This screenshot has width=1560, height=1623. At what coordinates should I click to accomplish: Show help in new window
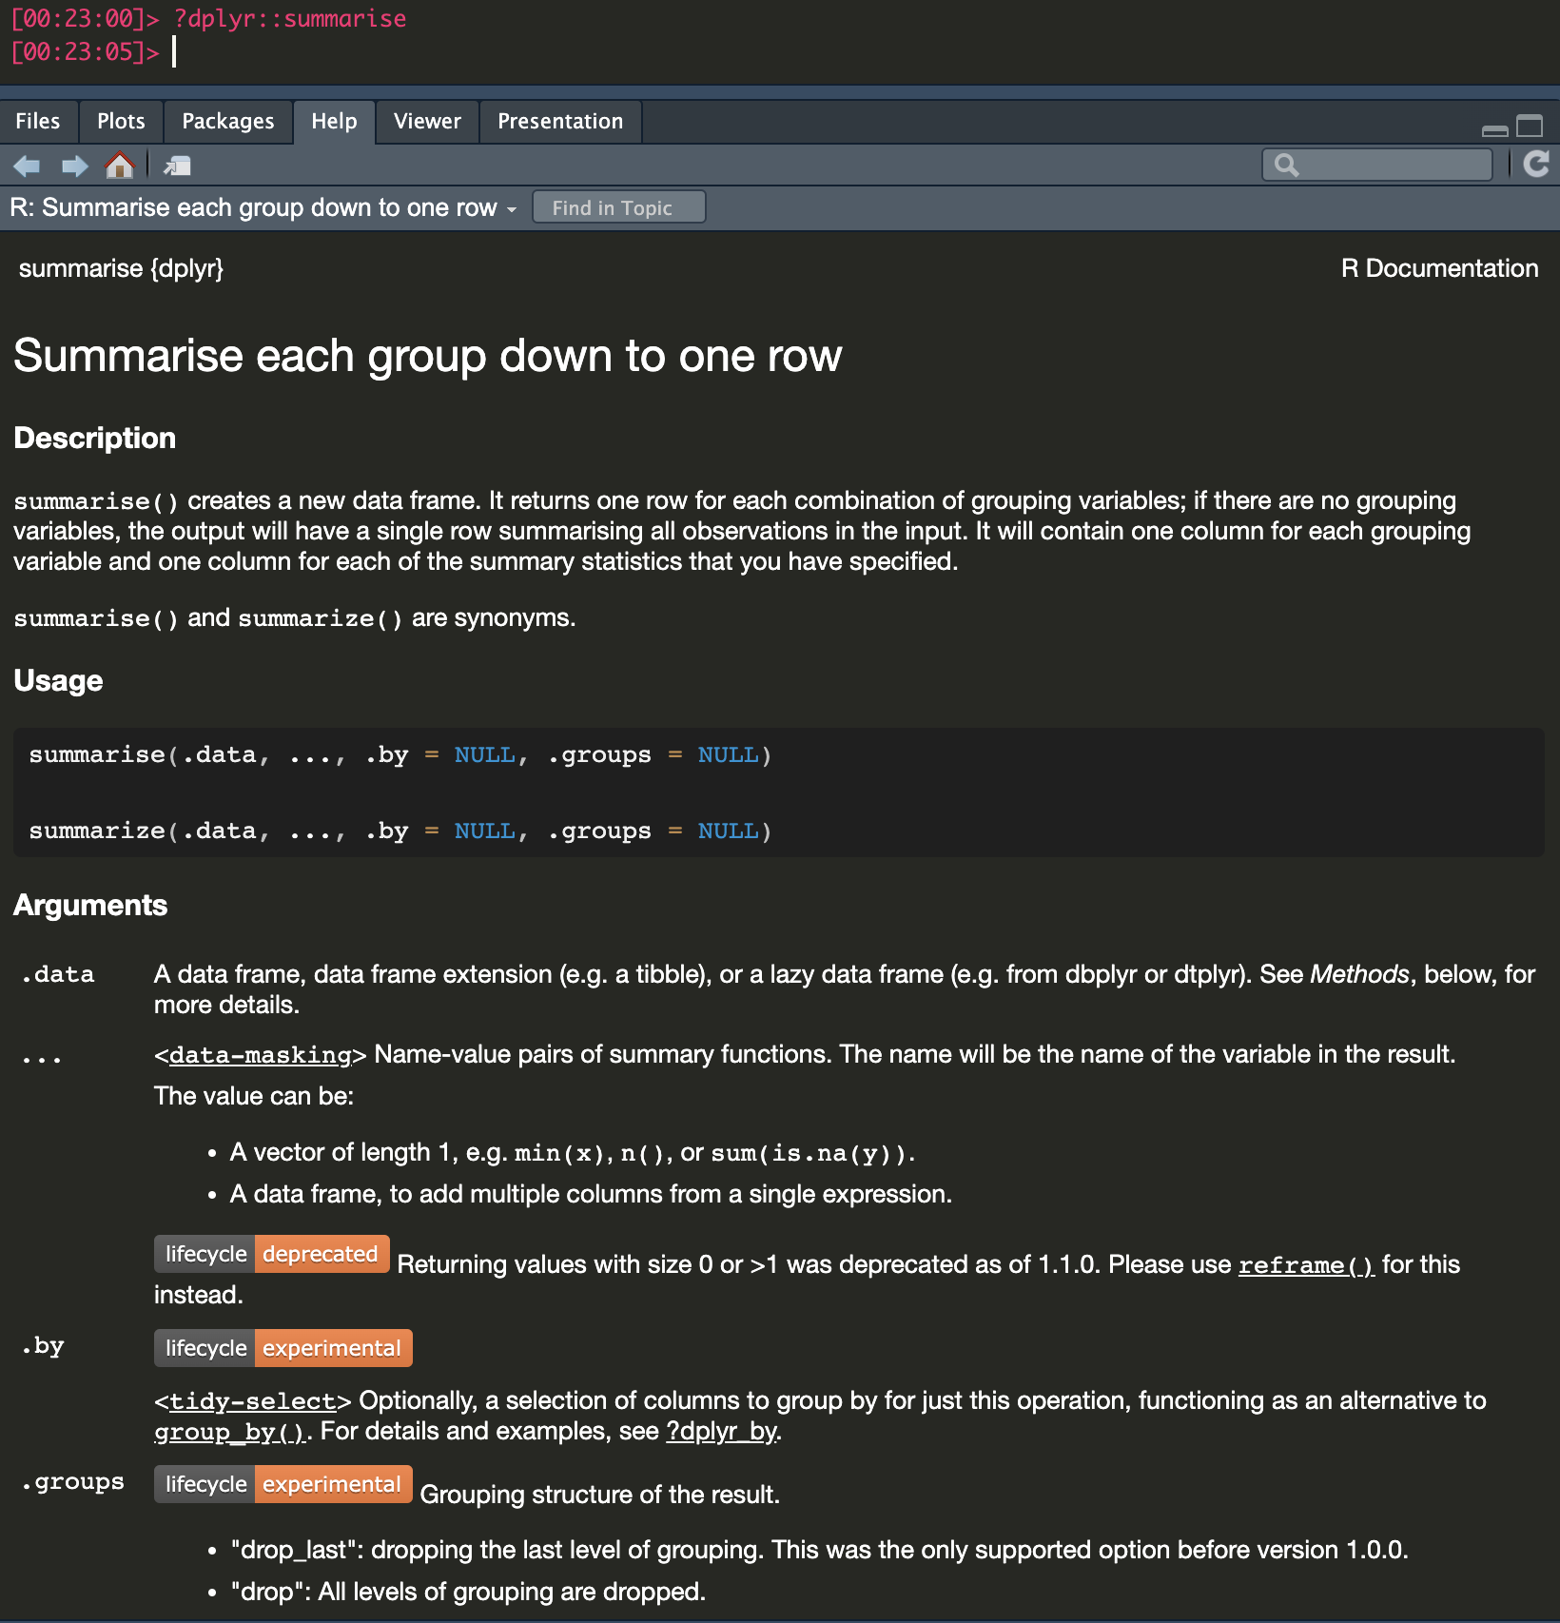pos(177,166)
